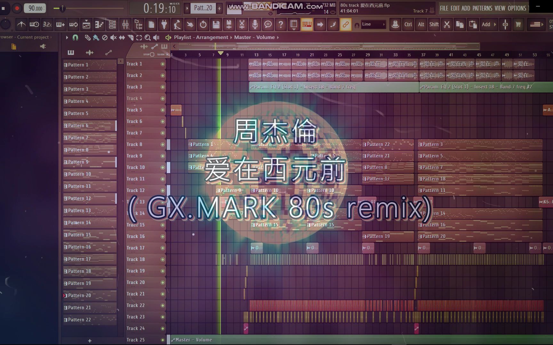
Task: Save the project with floppy icon
Action: [216, 24]
